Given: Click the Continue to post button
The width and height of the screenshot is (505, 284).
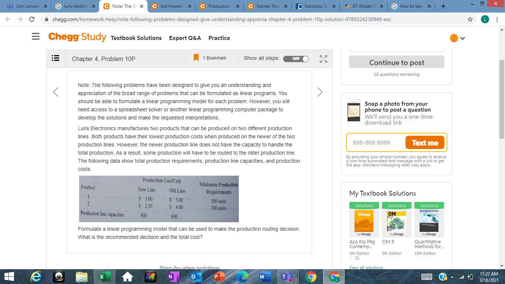Looking at the screenshot, I should 396,62.
